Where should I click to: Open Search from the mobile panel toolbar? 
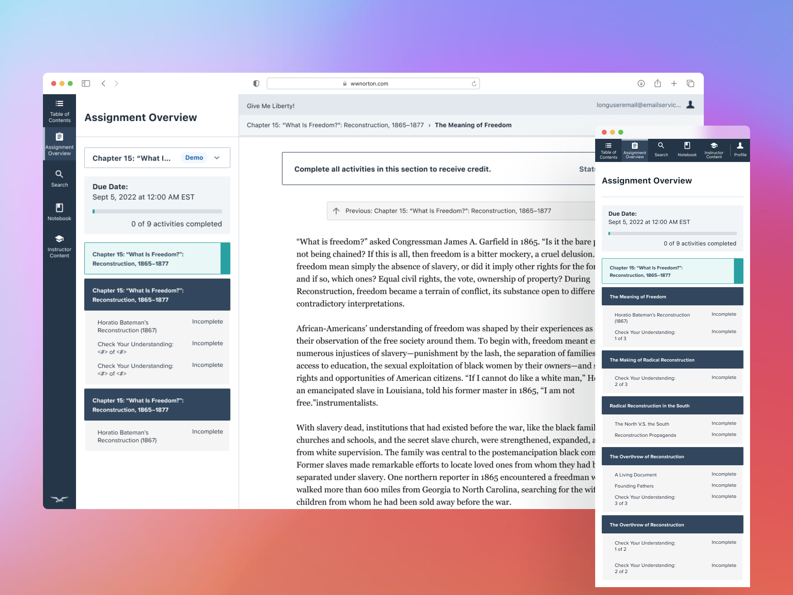(x=661, y=150)
